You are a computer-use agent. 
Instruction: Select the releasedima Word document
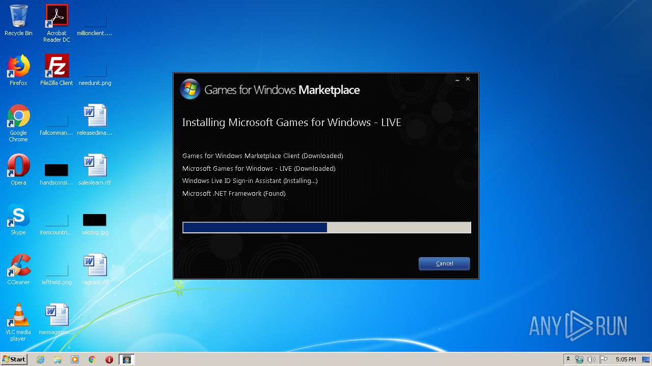click(x=95, y=120)
